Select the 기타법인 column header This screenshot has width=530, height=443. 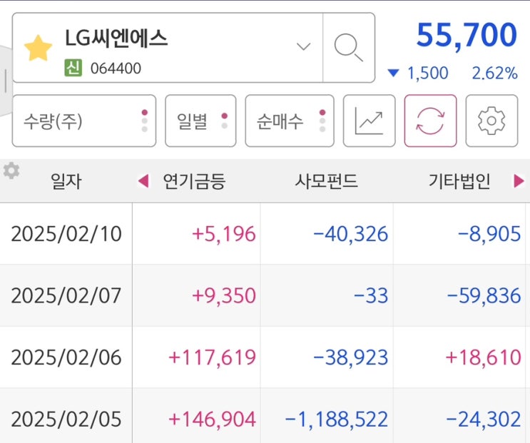click(x=459, y=182)
